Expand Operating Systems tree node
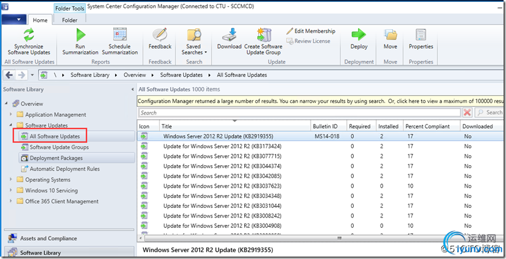Screen dimensions: 506x259 11,179
